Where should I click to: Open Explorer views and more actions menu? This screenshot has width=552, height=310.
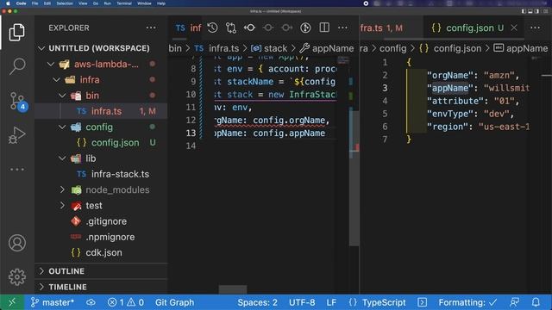tap(151, 28)
